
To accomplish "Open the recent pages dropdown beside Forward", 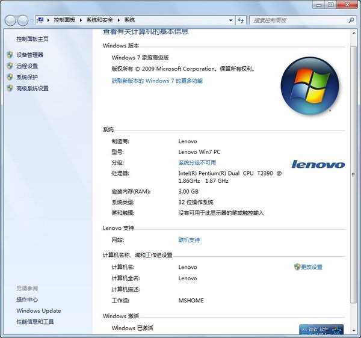I will (x=31, y=20).
